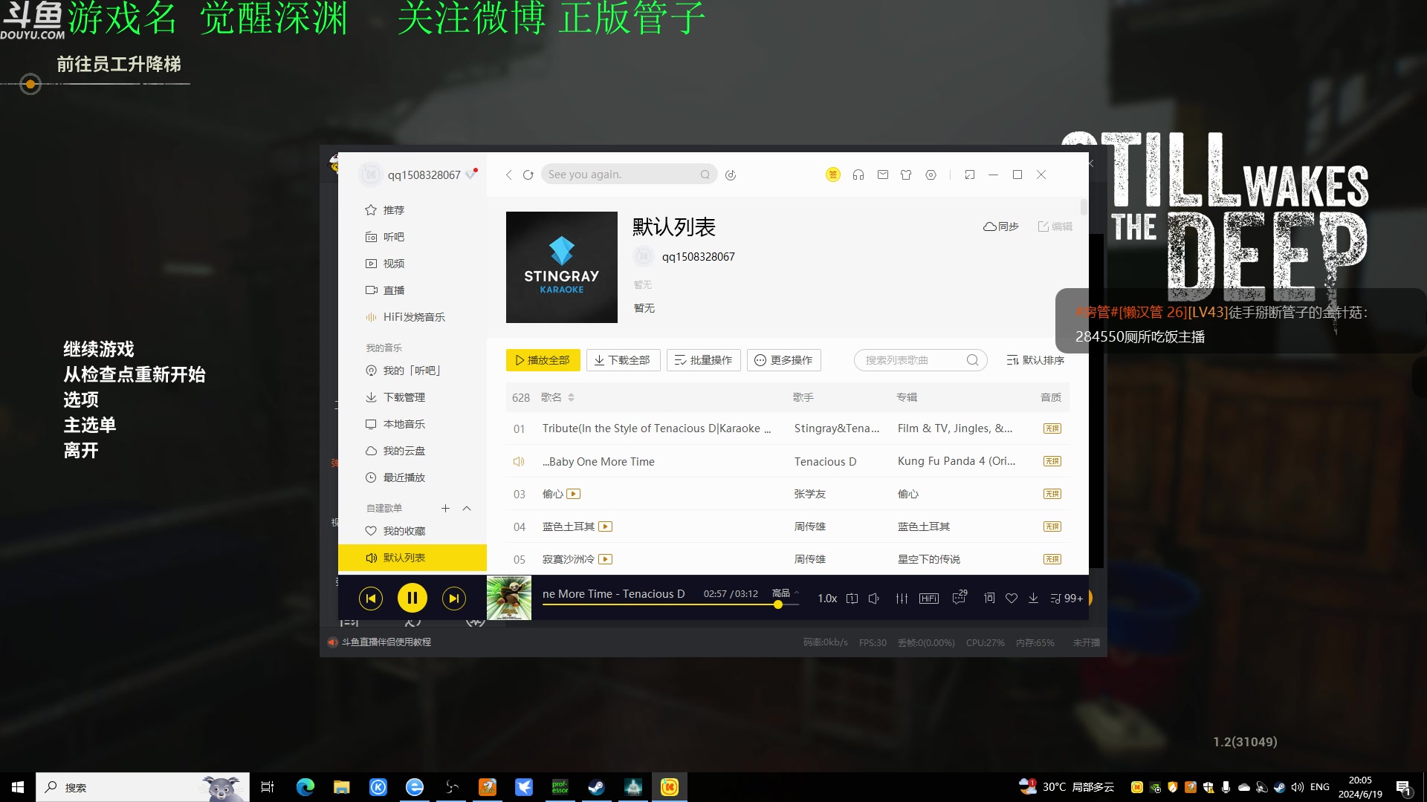Image resolution: width=1427 pixels, height=802 pixels.
Task: Sort by 歌名 column arrows
Action: (x=571, y=397)
